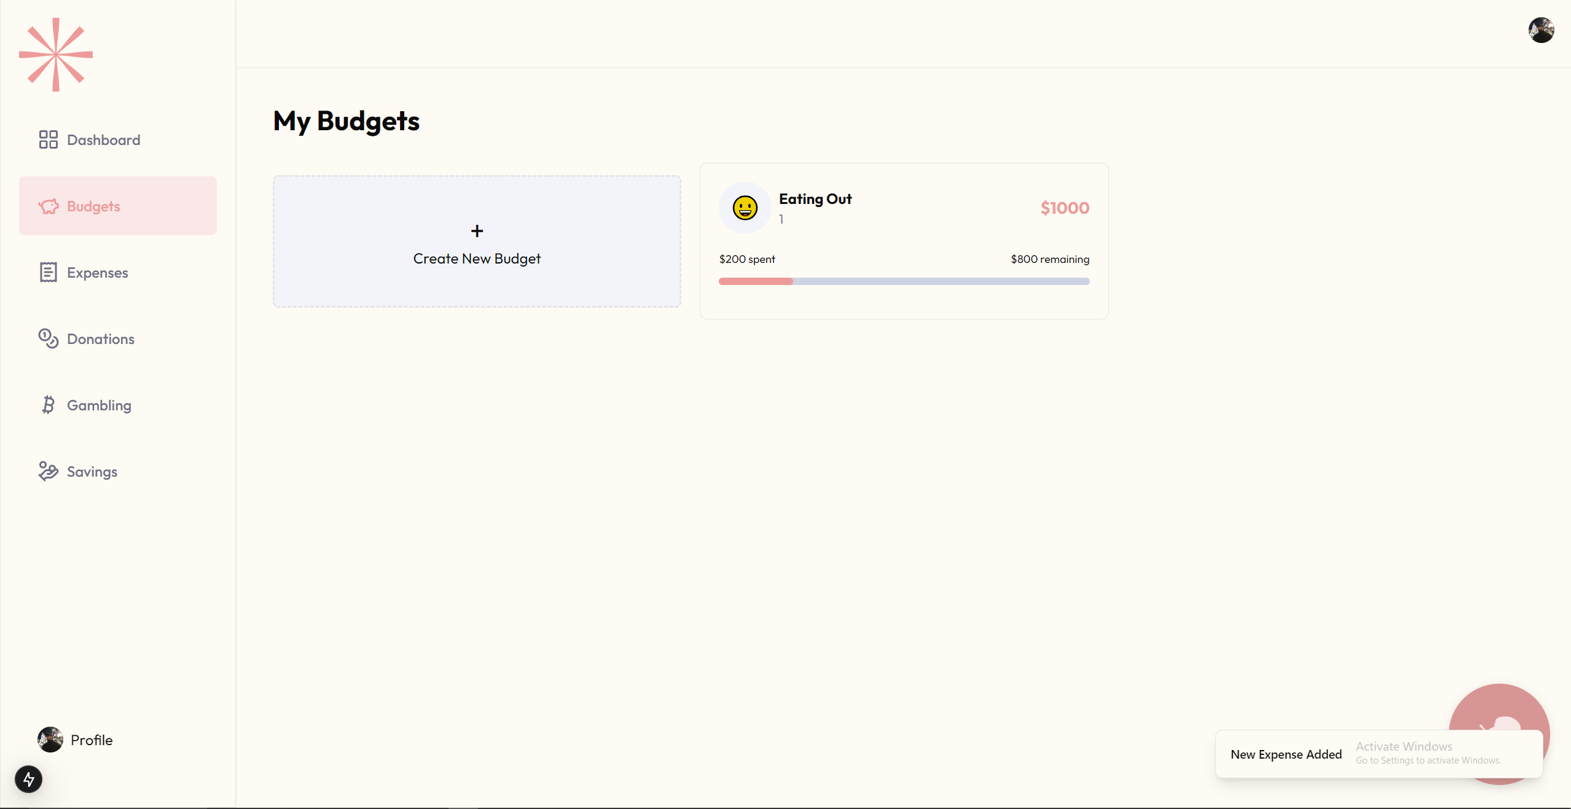Click the Donations coins icon
This screenshot has height=809, width=1571.
tap(48, 338)
